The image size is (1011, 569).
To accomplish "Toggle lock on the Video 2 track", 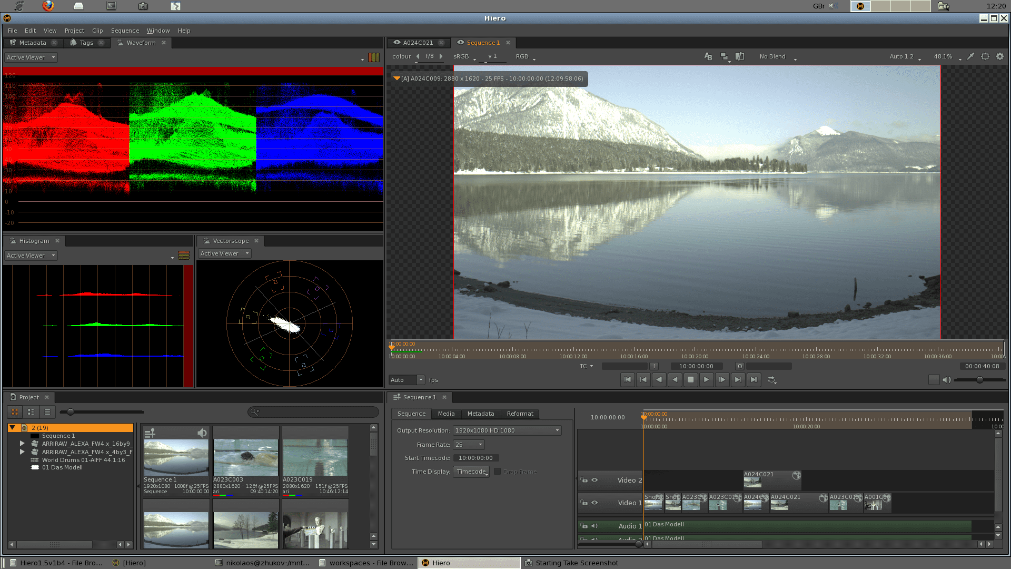I will (x=584, y=480).
